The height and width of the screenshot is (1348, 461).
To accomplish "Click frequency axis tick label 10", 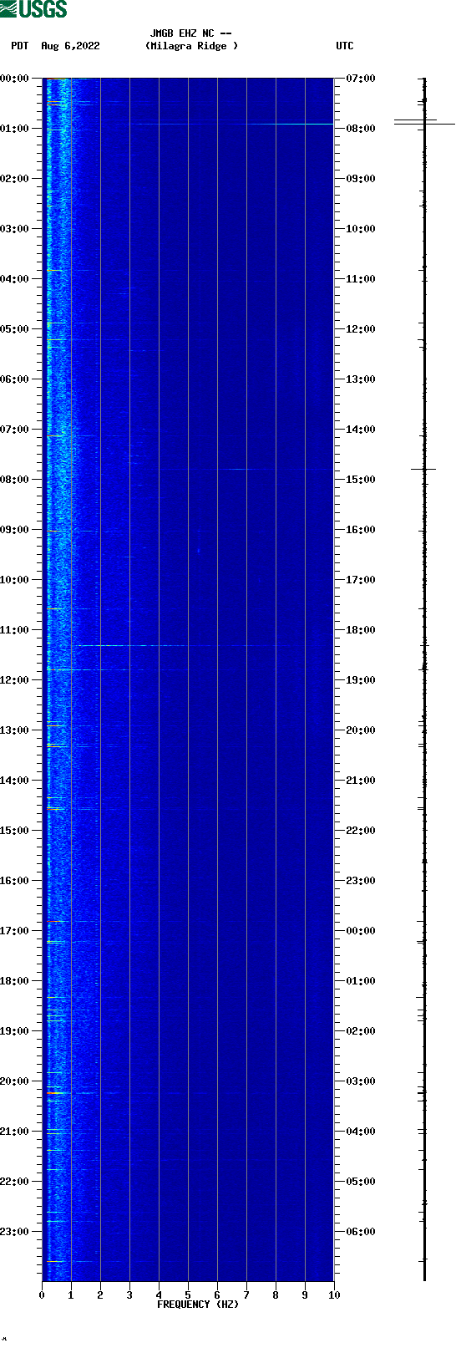I will click(x=334, y=1295).
